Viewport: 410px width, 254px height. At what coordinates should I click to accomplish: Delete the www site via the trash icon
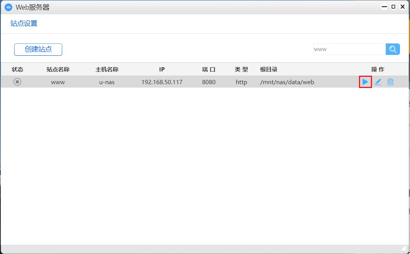390,82
